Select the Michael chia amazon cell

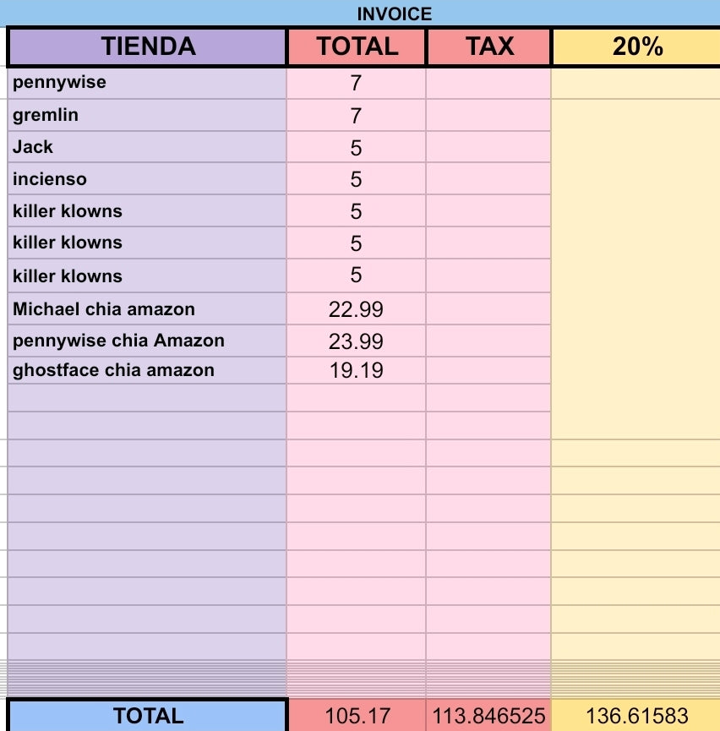click(x=147, y=309)
